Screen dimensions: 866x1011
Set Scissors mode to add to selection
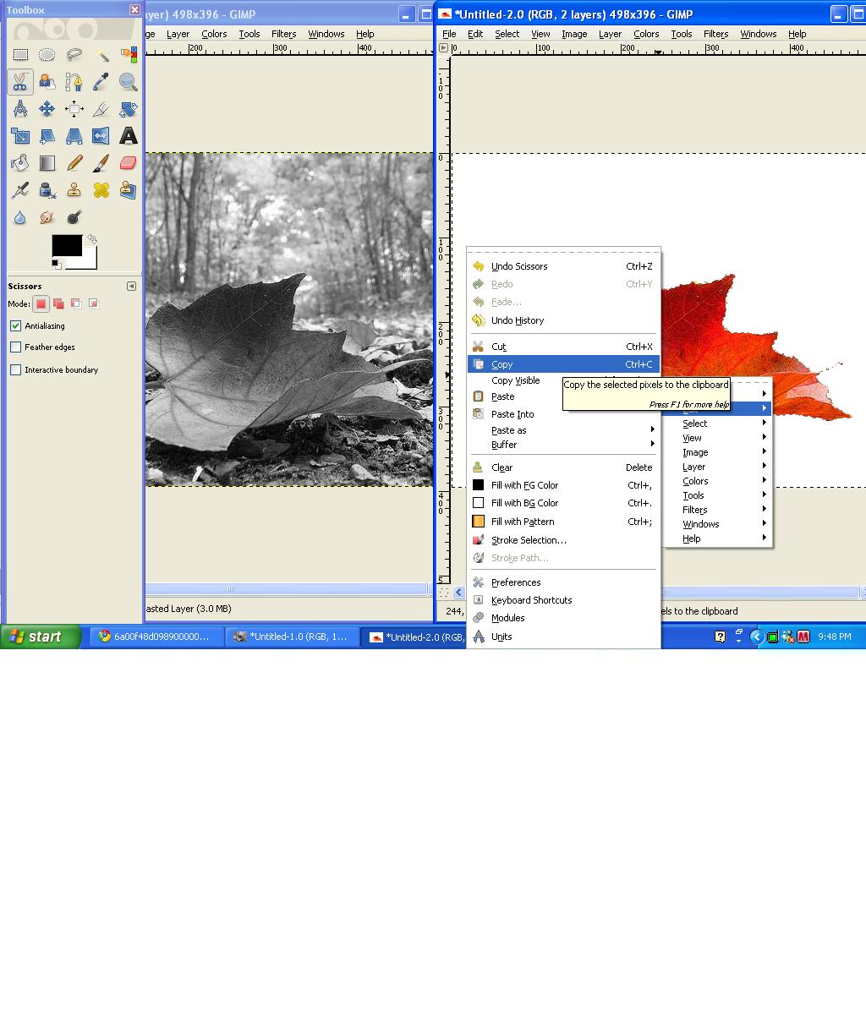58,303
